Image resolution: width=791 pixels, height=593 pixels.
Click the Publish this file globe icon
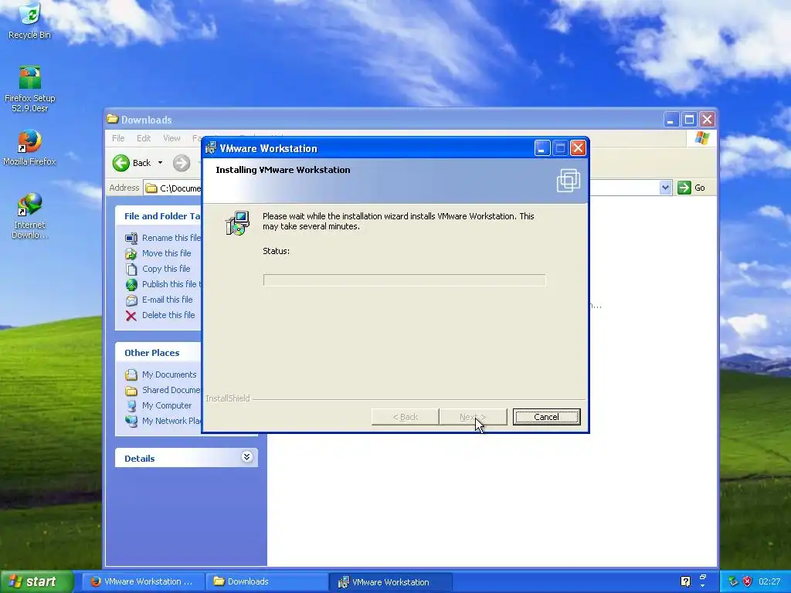(x=131, y=284)
